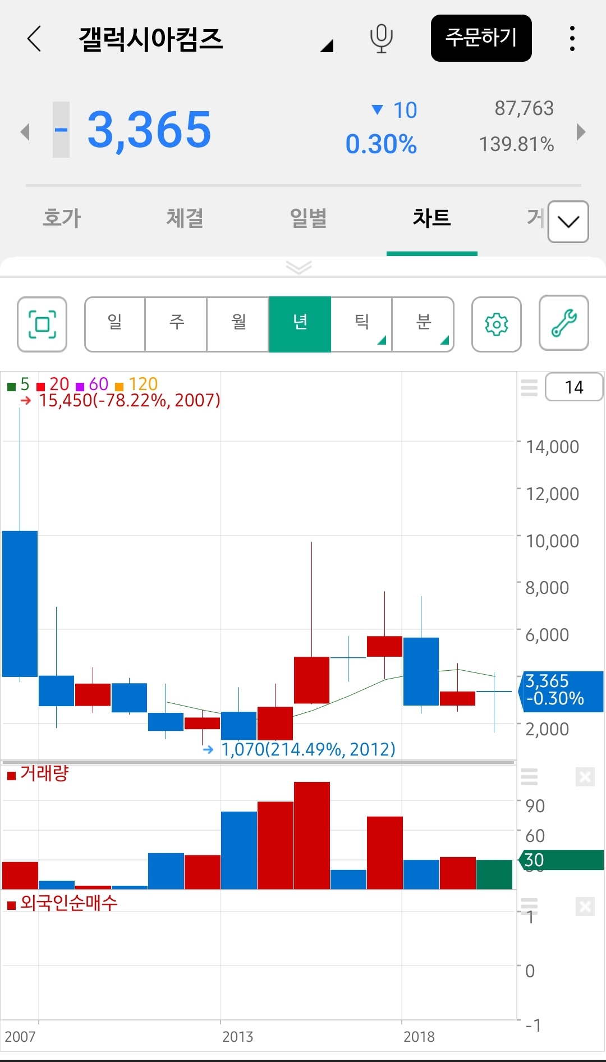This screenshot has width=606, height=1062.
Task: Click the 거래량 volume indicator label
Action: 38,774
